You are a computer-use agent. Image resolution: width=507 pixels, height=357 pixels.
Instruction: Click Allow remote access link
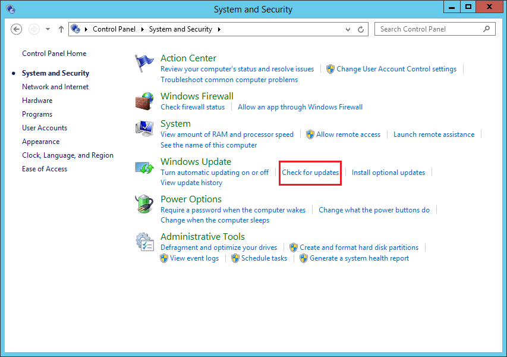[x=348, y=134]
